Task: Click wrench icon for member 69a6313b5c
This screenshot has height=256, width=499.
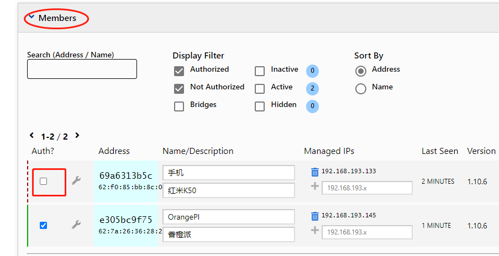Action: pyautogui.click(x=76, y=180)
